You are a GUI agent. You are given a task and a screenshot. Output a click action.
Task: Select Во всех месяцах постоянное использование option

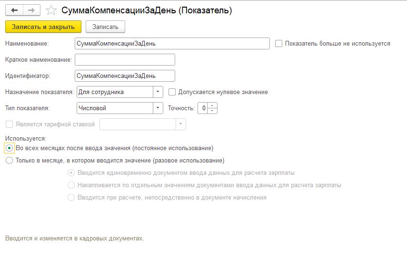point(9,148)
